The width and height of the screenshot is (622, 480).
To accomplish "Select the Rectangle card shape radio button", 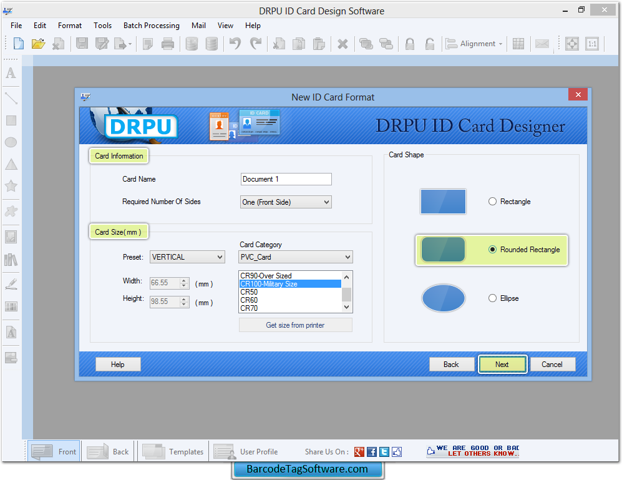I will pos(492,202).
